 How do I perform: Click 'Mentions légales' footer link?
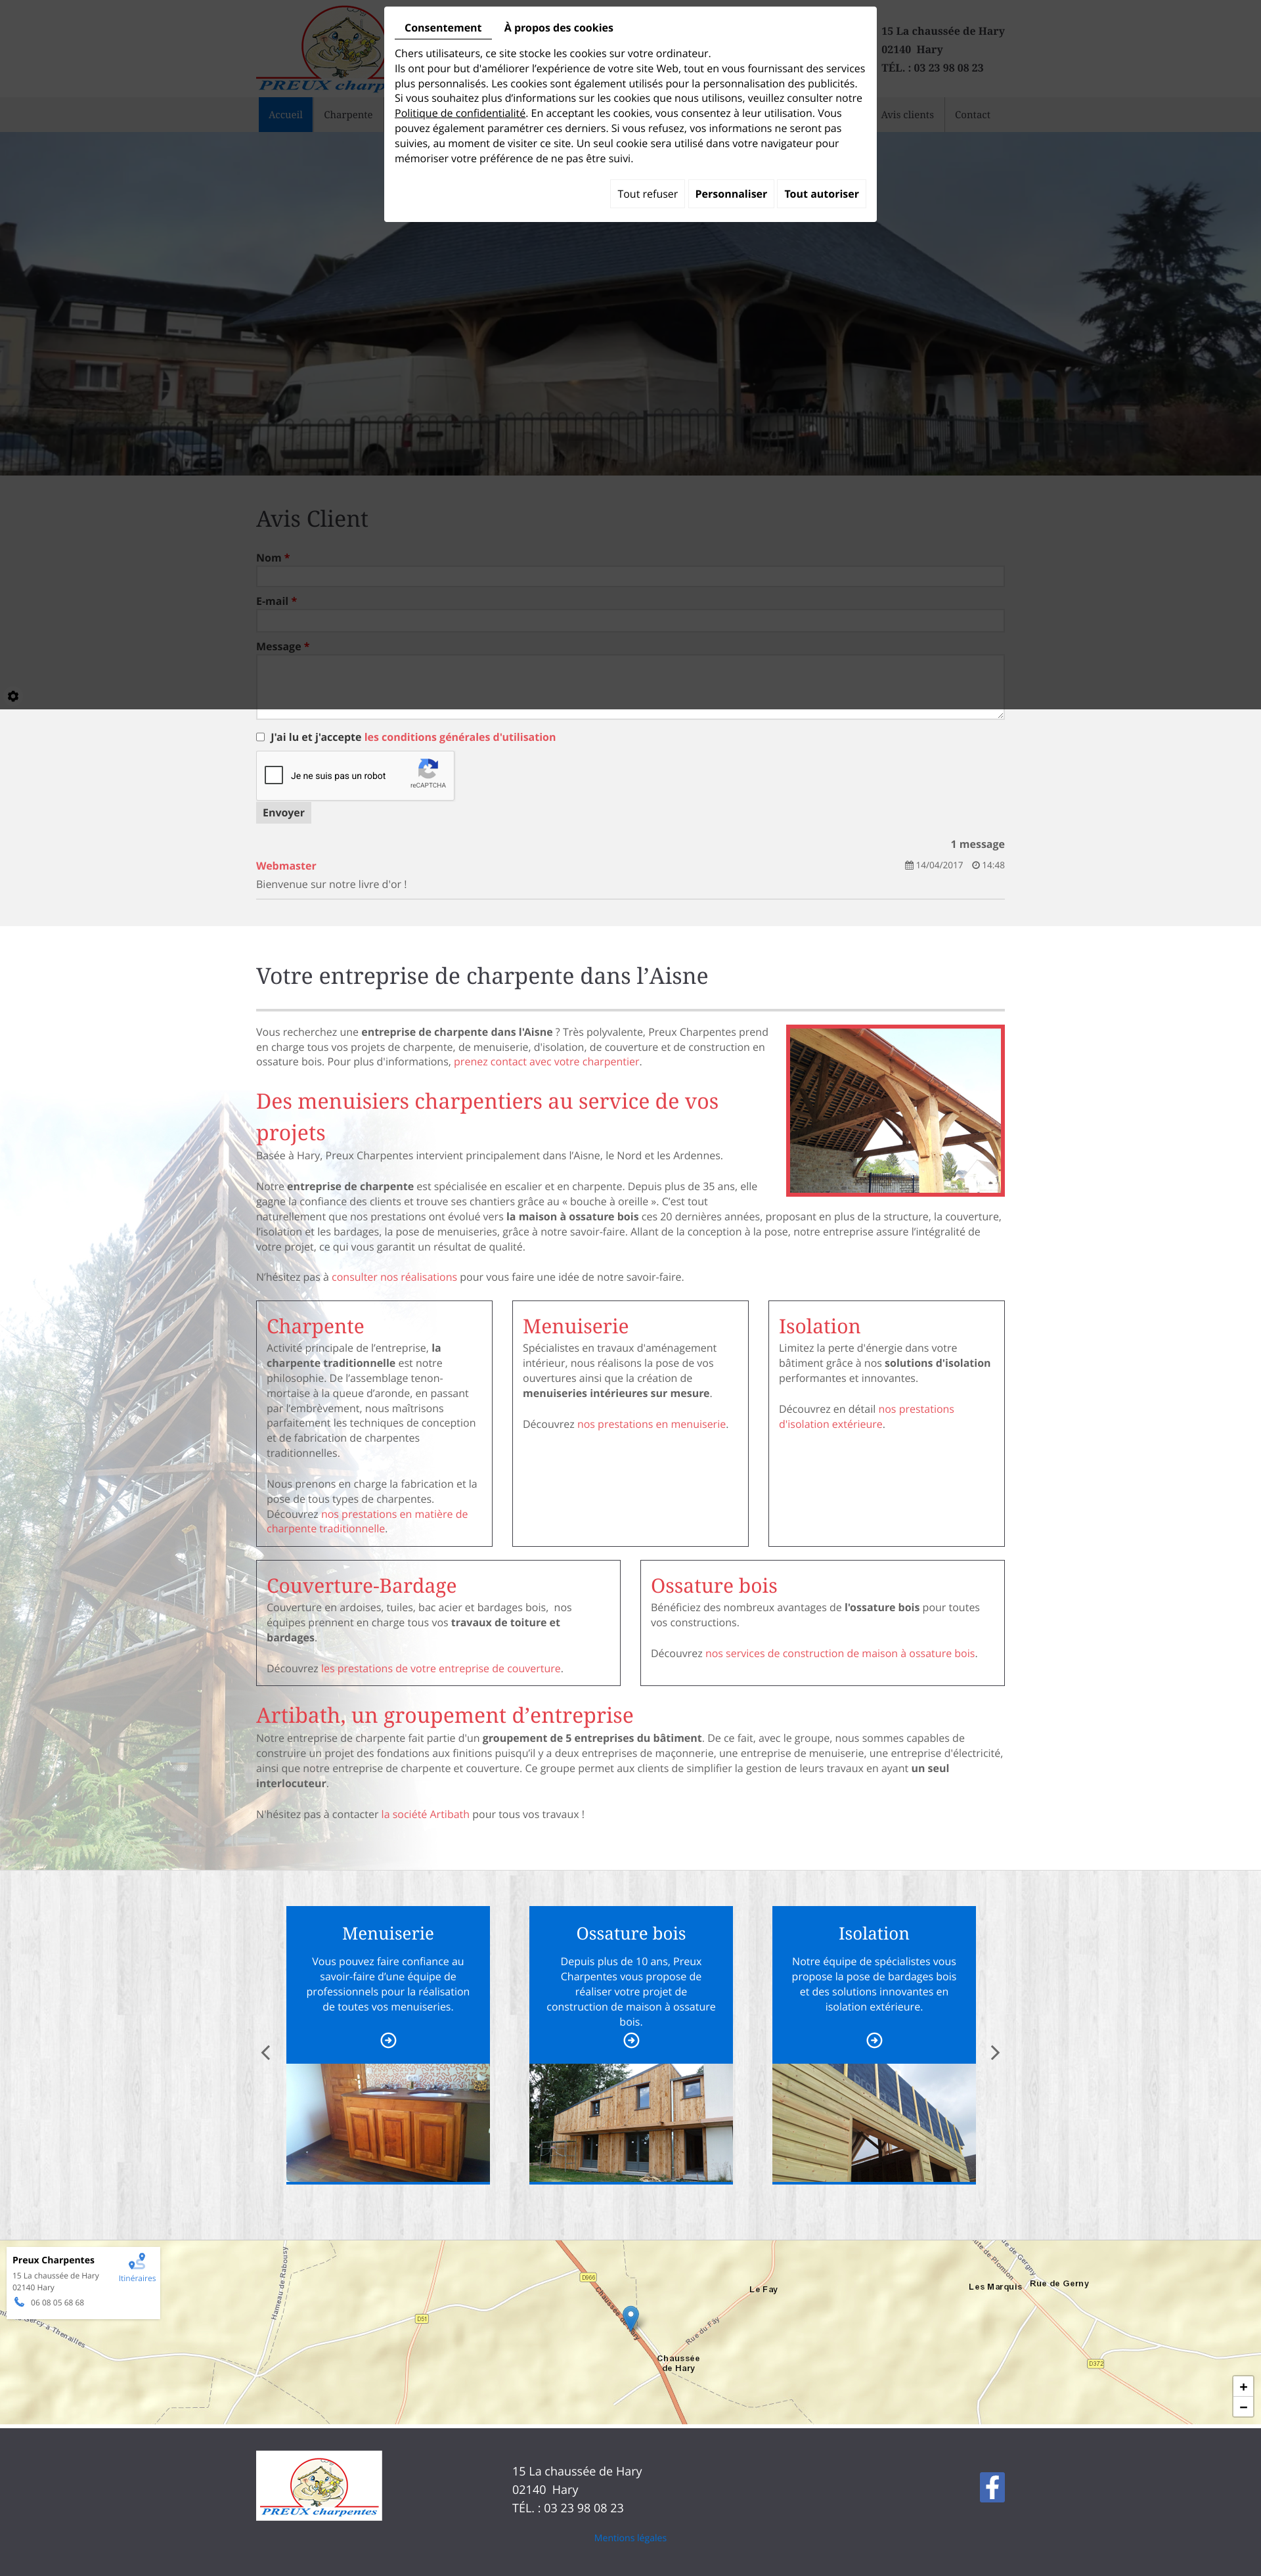point(630,2538)
